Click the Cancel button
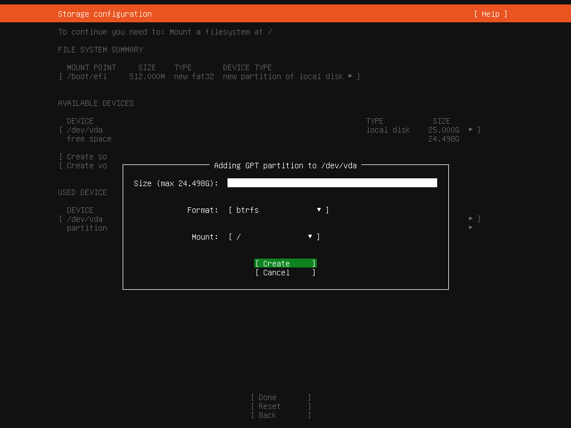Viewport: 571px width, 428px height. [x=285, y=273]
